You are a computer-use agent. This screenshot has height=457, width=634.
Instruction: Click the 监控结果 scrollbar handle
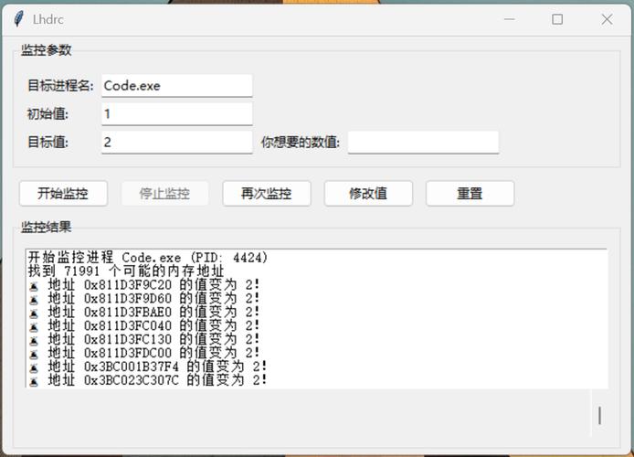point(599,416)
